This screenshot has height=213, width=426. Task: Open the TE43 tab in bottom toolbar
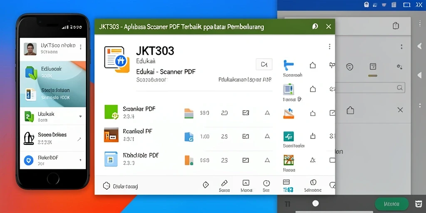(287, 186)
